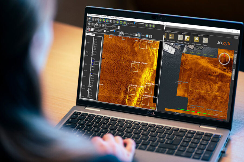Click the zoom in magnifier icon
The height and width of the screenshot is (162, 244).
tap(89, 24)
